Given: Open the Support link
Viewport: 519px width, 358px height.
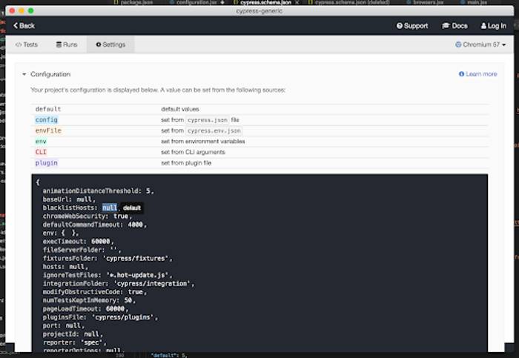Looking at the screenshot, I should click(412, 25).
